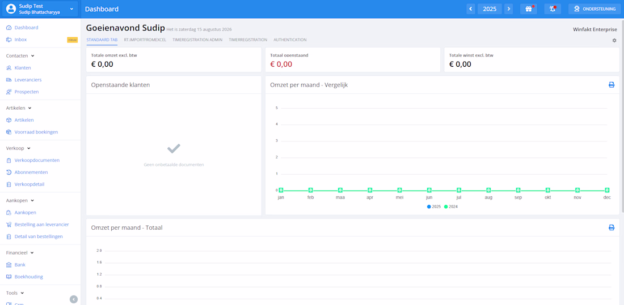The width and height of the screenshot is (624, 305).
Task: Go to next year arrow
Action: tap(509, 8)
